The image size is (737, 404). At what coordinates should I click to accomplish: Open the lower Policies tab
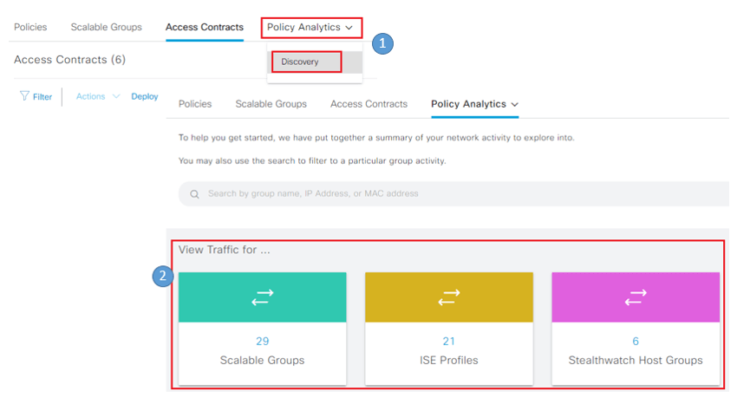195,104
